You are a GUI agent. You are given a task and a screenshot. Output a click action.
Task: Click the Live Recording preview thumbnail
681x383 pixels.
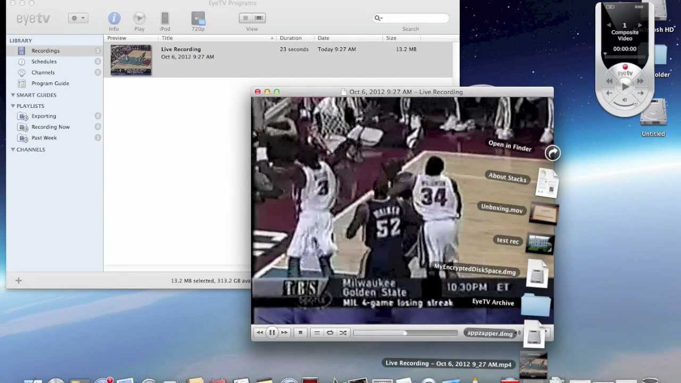click(131, 60)
